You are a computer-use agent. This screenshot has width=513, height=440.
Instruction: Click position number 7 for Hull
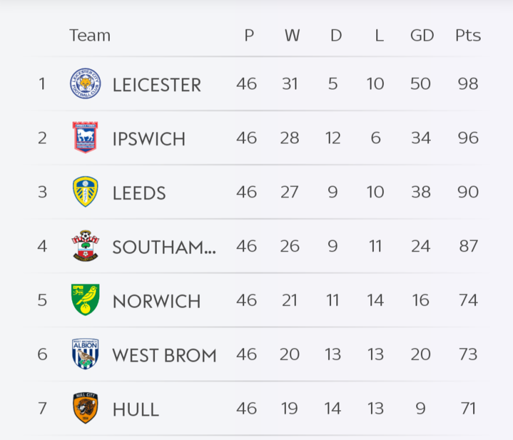(42, 408)
